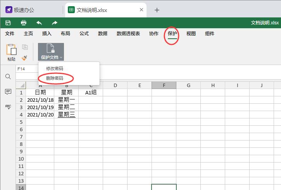Select column I header
281x190 pixels.
click(237, 86)
